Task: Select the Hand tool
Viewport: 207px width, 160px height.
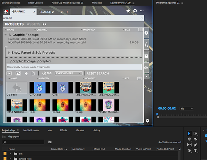Action: pos(189,151)
